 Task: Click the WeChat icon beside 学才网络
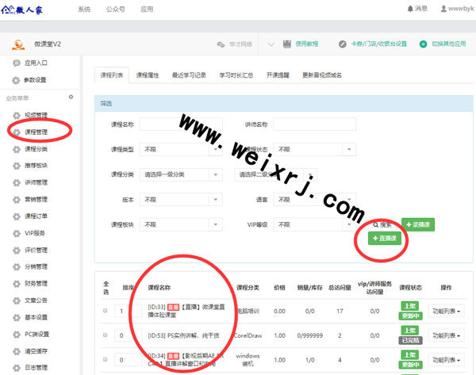point(221,44)
